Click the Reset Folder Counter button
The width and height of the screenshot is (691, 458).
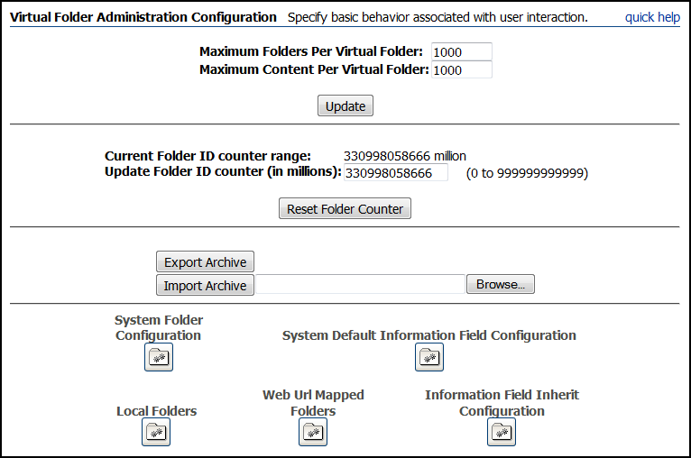[345, 208]
